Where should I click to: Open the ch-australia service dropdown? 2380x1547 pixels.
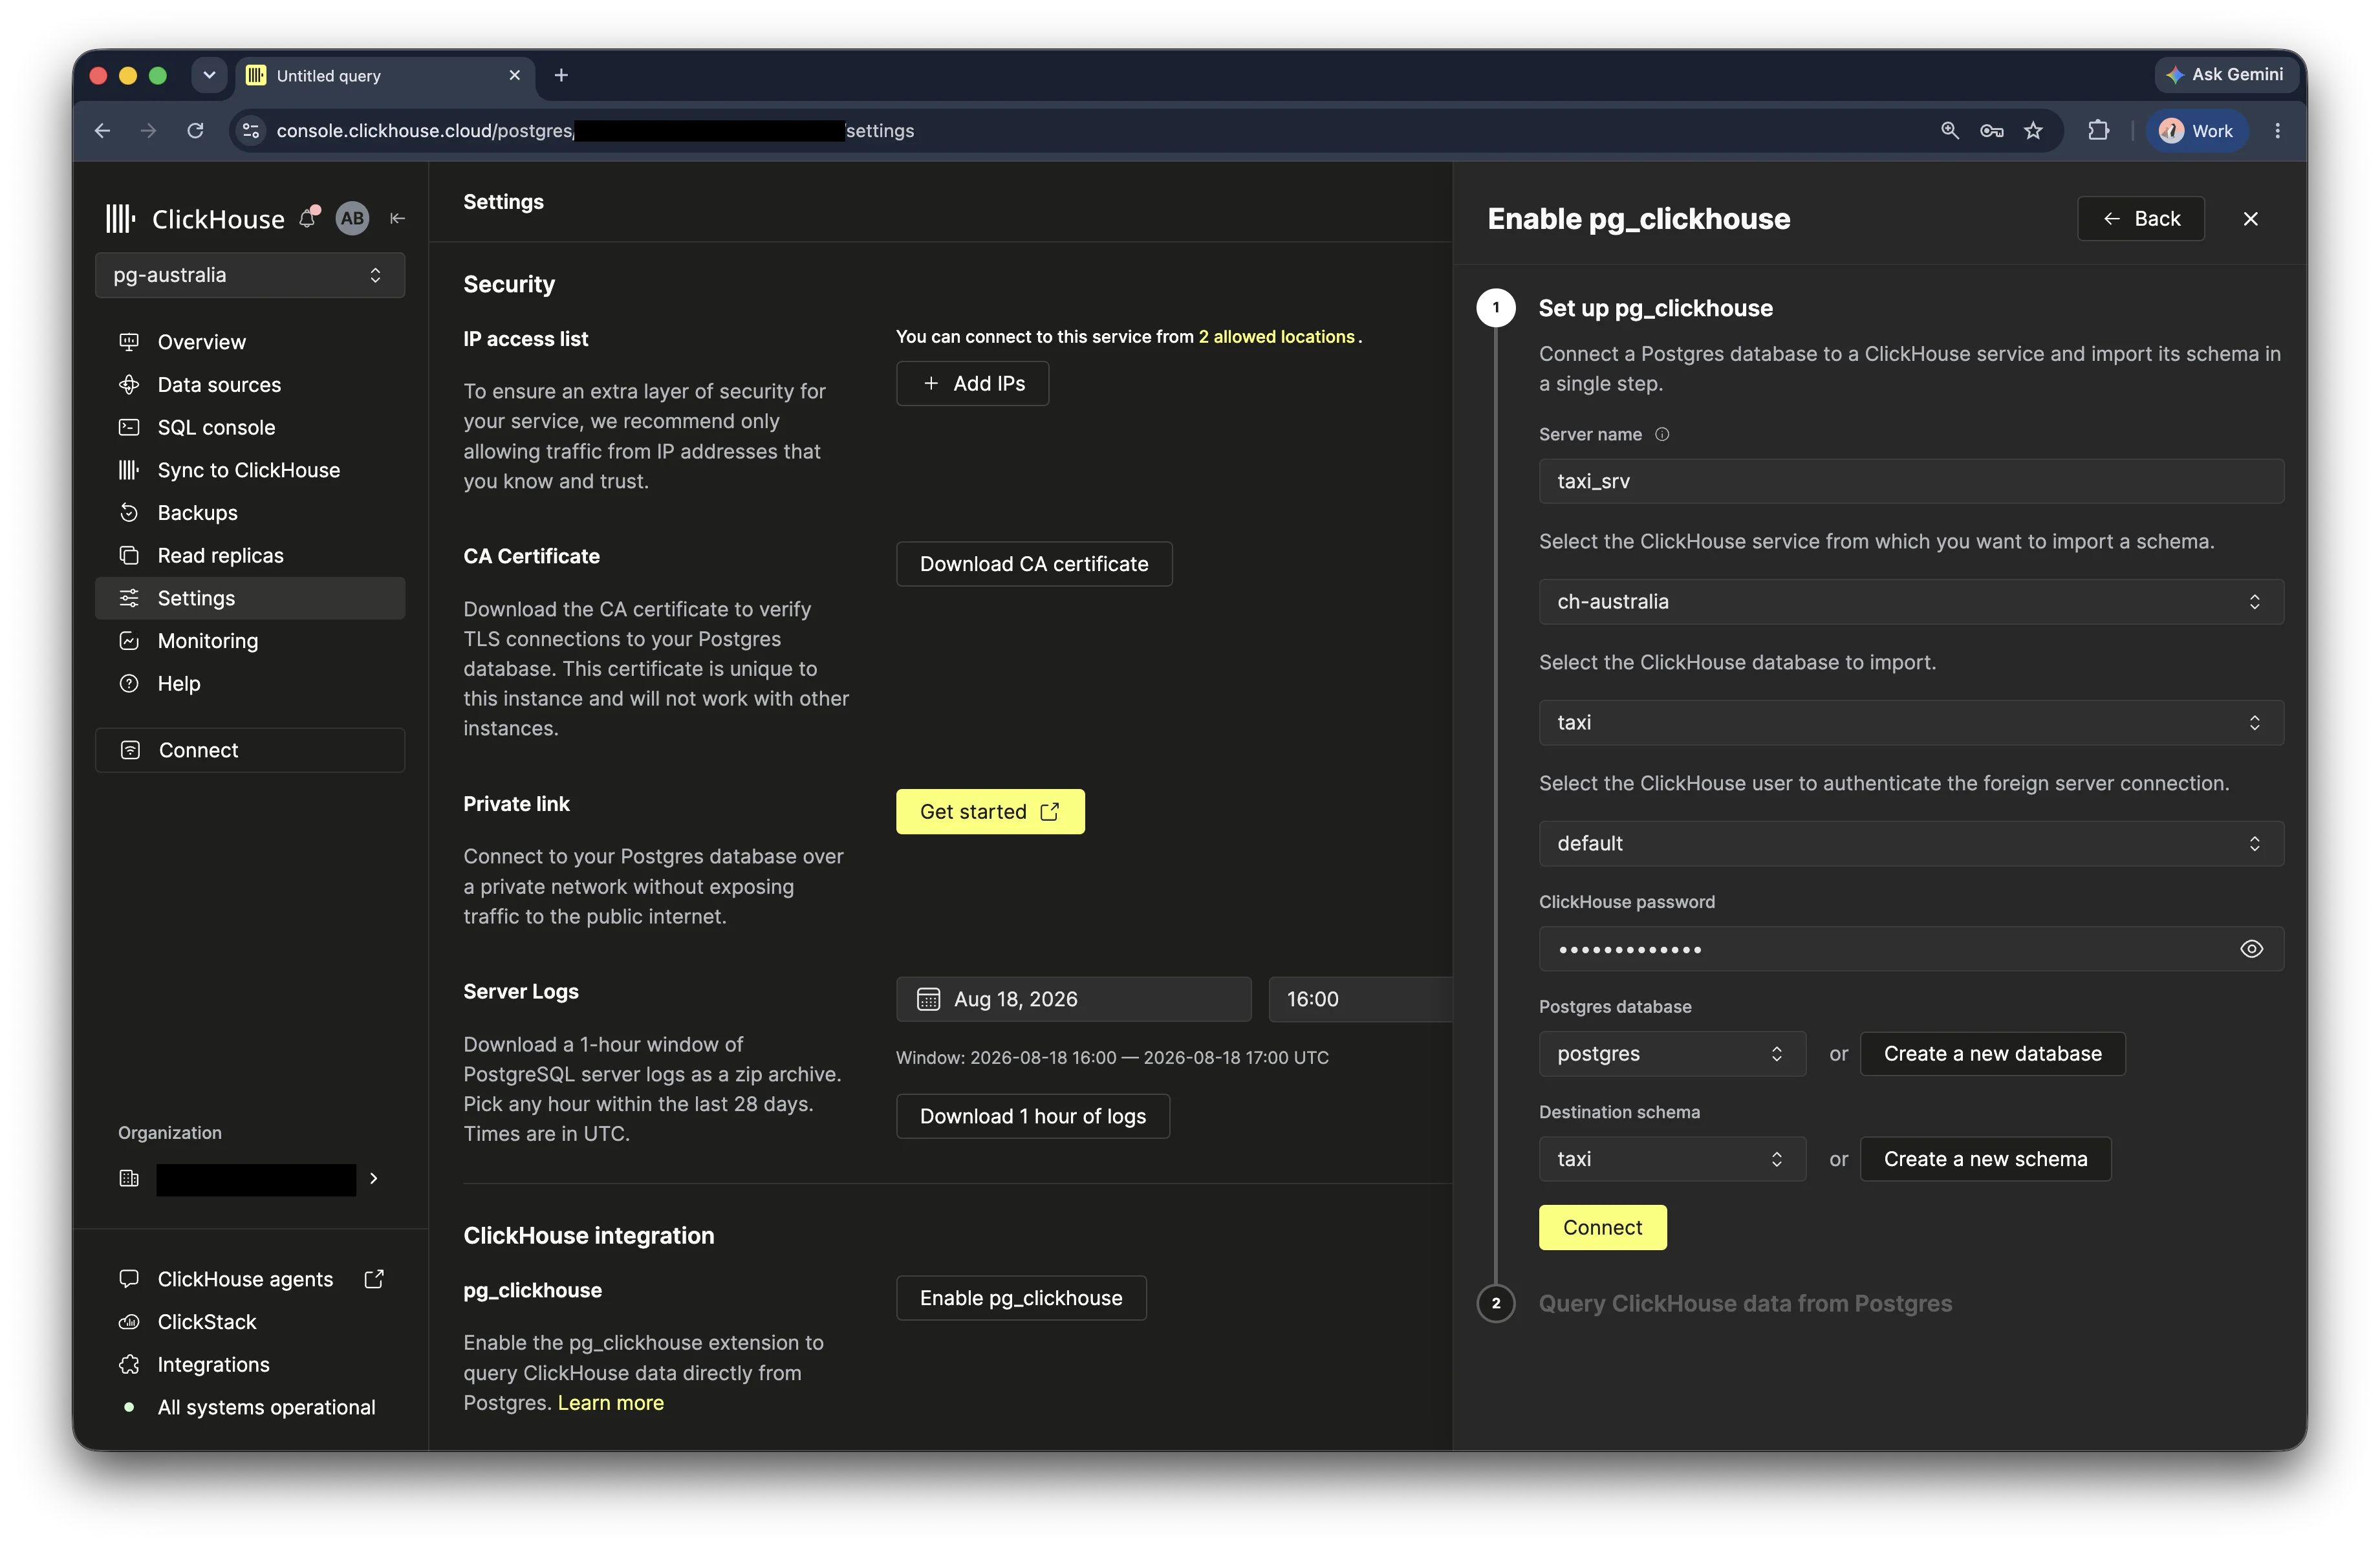click(1910, 601)
